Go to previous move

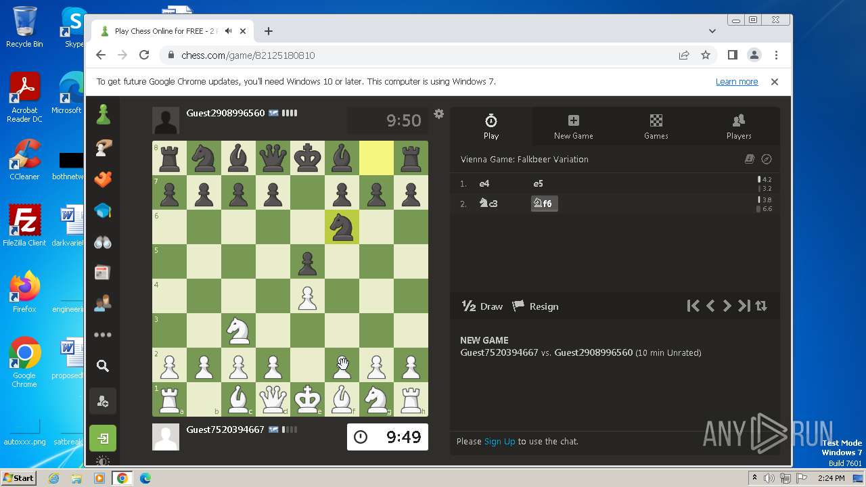pyautogui.click(x=710, y=306)
